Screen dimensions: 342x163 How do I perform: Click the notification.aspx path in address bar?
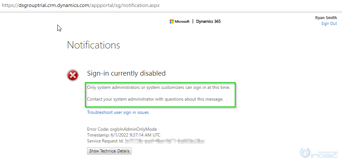[141, 6]
